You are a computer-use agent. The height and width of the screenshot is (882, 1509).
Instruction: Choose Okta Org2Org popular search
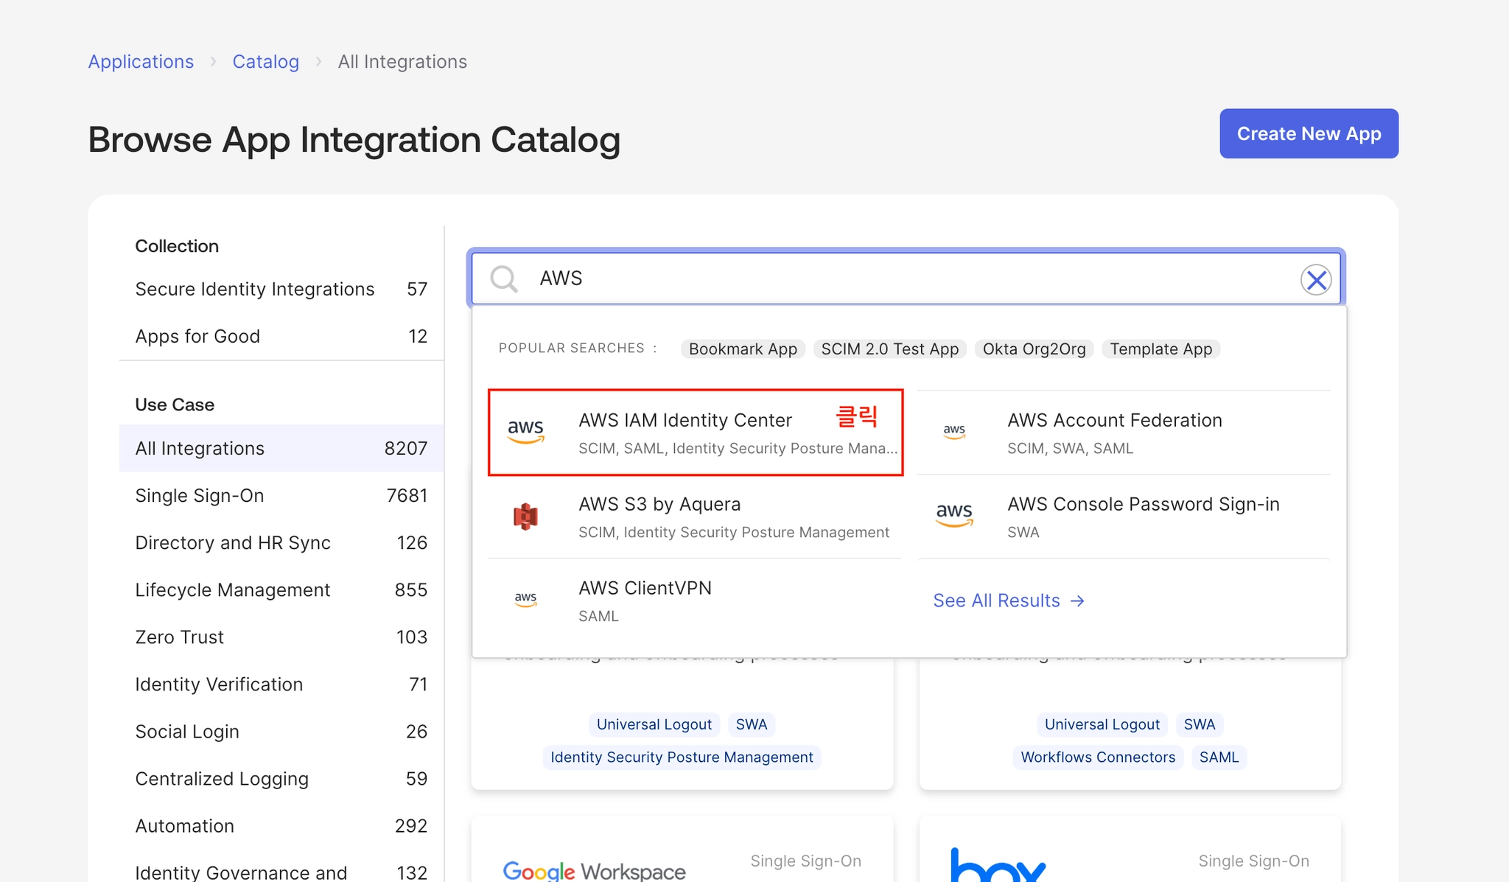coord(1034,349)
